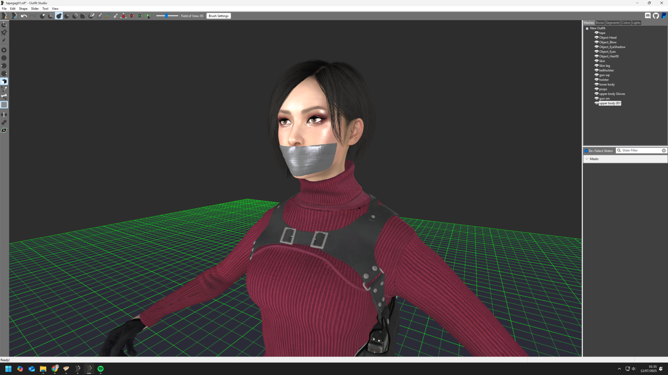
Task: Clear the Slider Filter search box
Action: [664, 151]
